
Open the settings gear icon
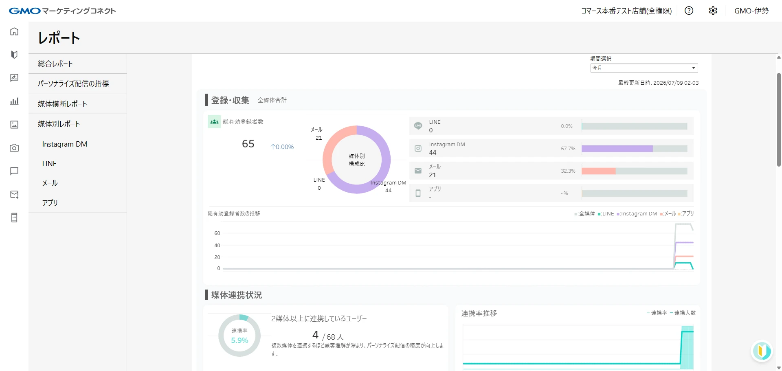pos(713,11)
